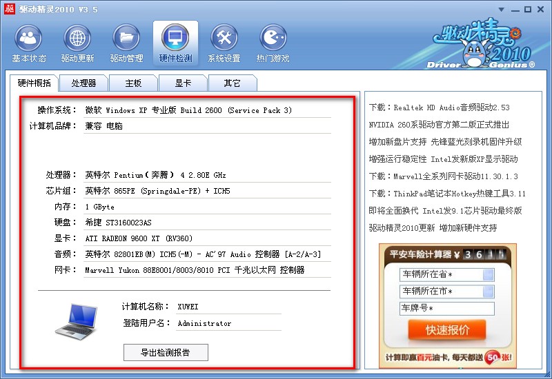The width and height of the screenshot is (552, 379).
Task: Click the 导出检测报告 button
Action: (x=166, y=352)
